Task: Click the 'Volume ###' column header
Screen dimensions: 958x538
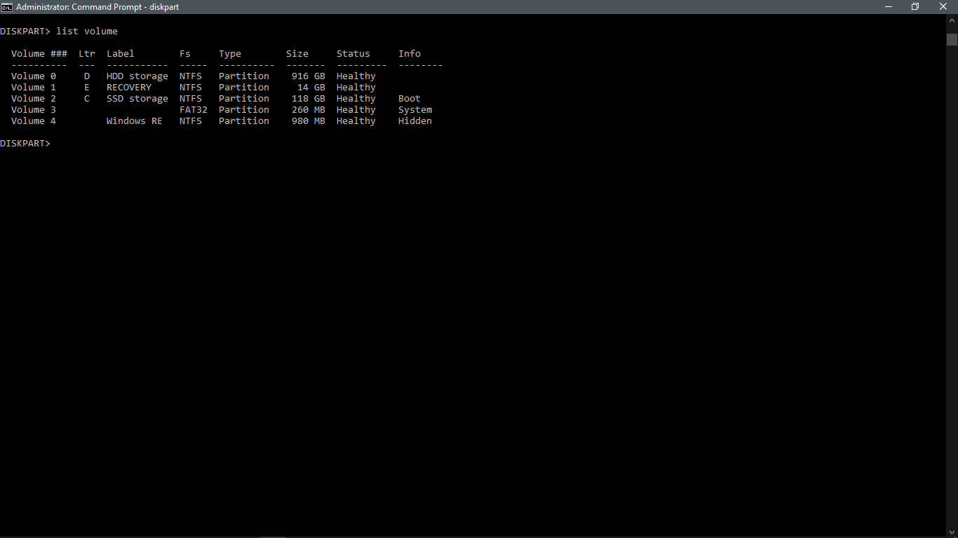Action: 39,54
